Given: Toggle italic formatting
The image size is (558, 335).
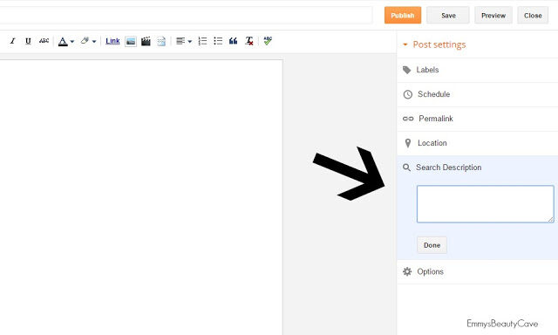Looking at the screenshot, I should [x=12, y=41].
